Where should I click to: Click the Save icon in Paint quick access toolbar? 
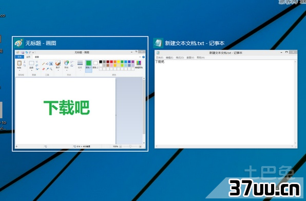coord(23,52)
